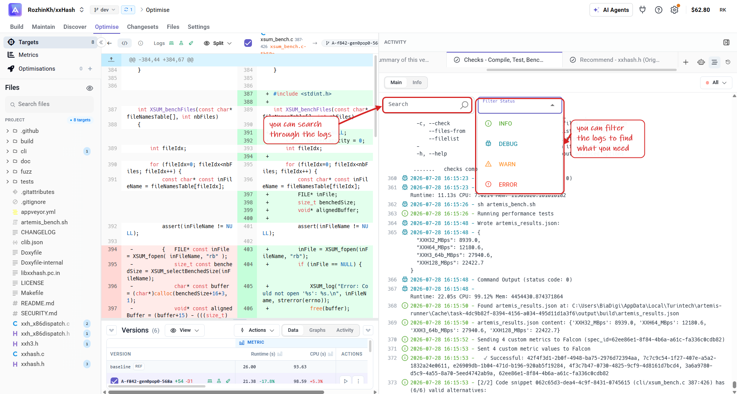This screenshot has width=737, height=394.
Task: Switch log view to Main
Action: coord(396,83)
